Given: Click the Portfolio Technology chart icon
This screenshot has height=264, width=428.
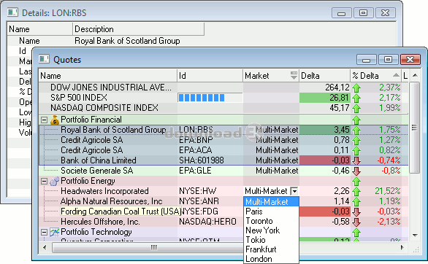Looking at the screenshot, I should [55, 232].
